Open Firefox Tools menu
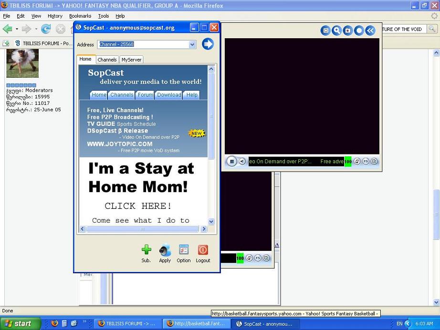The image size is (440, 330). click(x=104, y=16)
